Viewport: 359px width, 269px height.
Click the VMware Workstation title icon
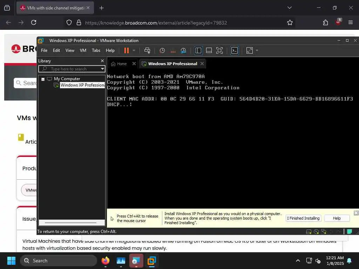[41, 41]
